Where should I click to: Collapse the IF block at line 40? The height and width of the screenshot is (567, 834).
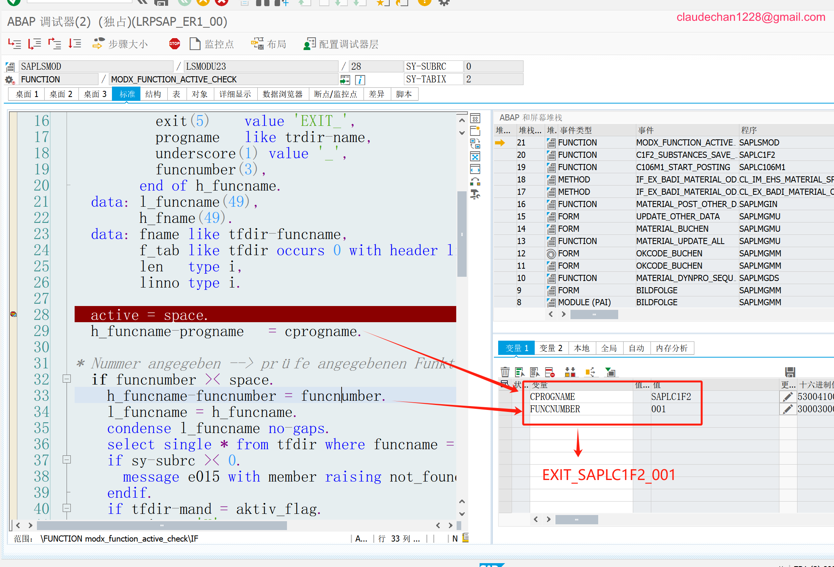click(x=67, y=508)
